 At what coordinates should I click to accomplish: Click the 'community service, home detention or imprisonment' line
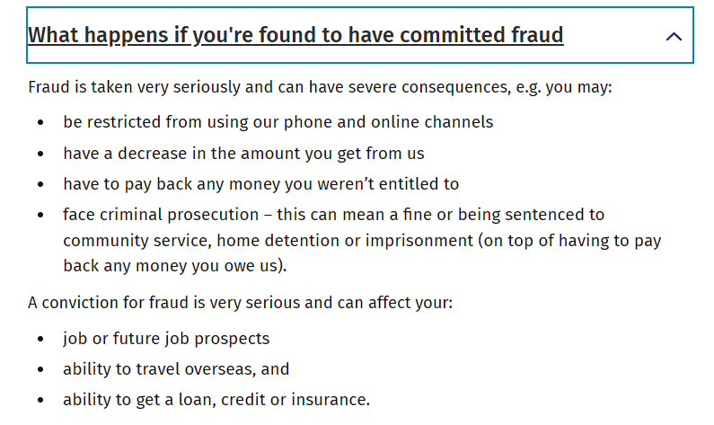pos(362,241)
